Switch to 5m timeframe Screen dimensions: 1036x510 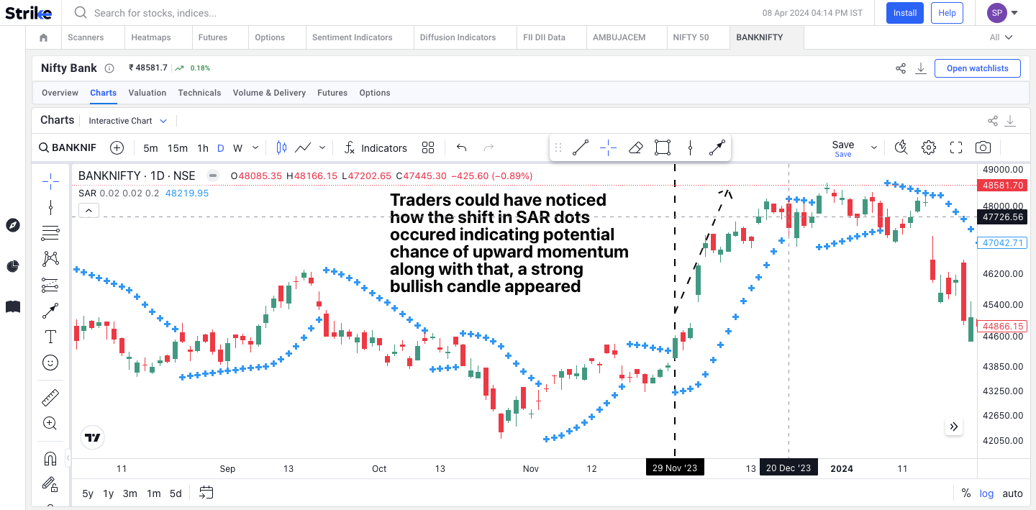[x=150, y=148]
